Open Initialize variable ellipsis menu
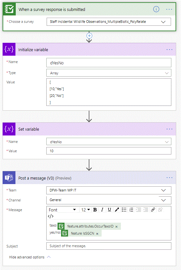This screenshot has height=270, width=181. [169, 50]
